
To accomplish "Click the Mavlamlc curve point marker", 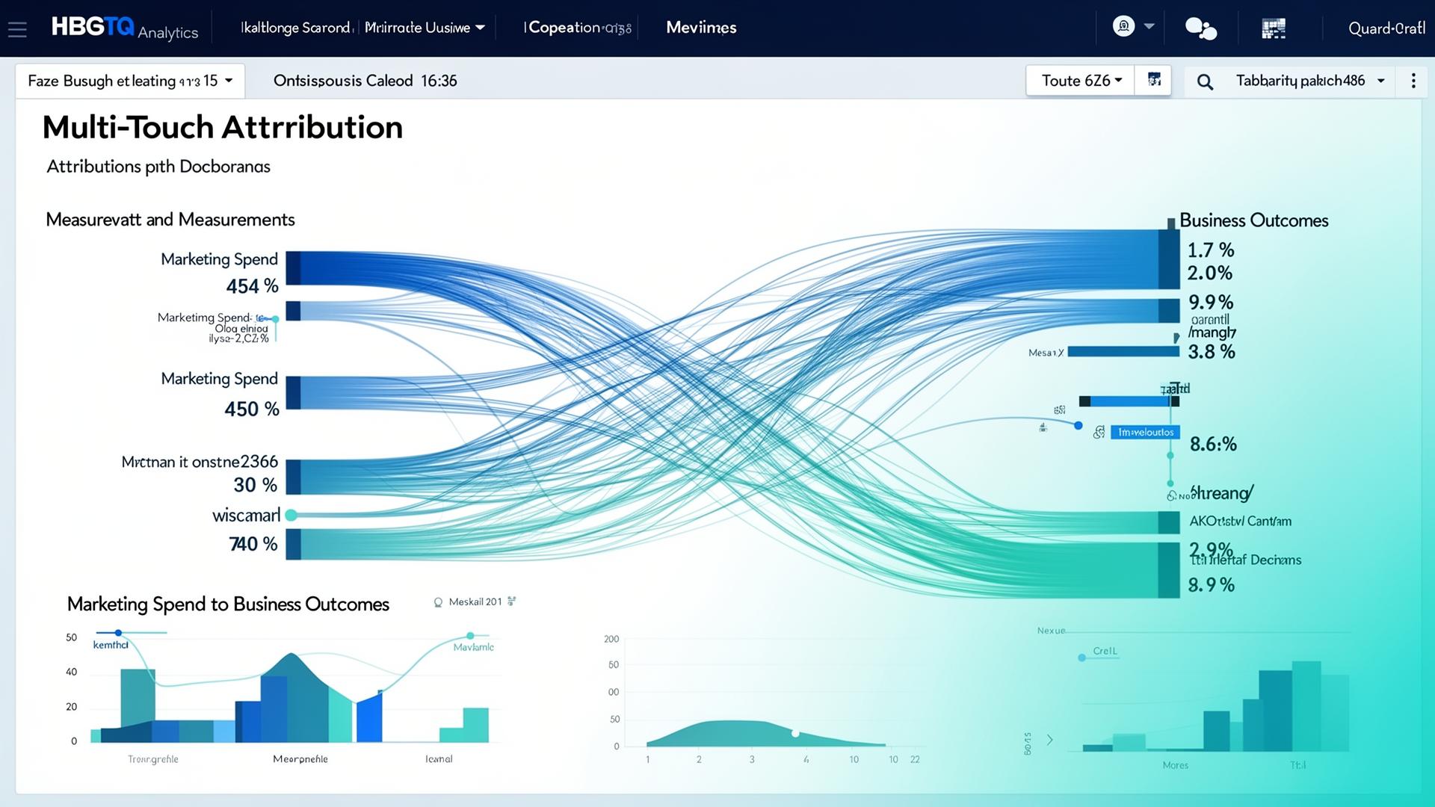I will (x=470, y=636).
